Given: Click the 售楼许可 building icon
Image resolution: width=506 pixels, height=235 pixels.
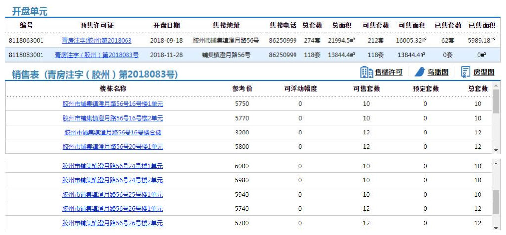Looking at the screenshot, I should [x=366, y=72].
